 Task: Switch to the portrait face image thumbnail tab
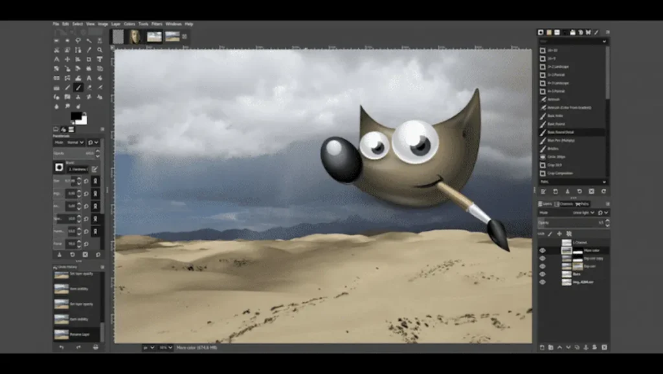pos(135,36)
